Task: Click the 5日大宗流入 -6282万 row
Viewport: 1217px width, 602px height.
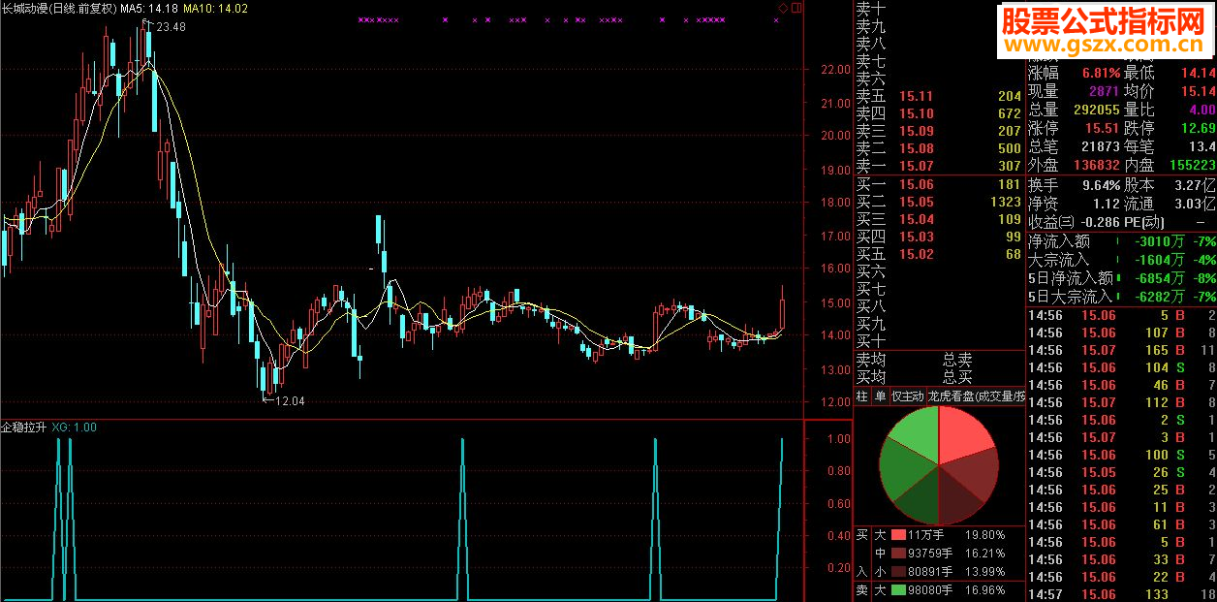Action: (1122, 297)
